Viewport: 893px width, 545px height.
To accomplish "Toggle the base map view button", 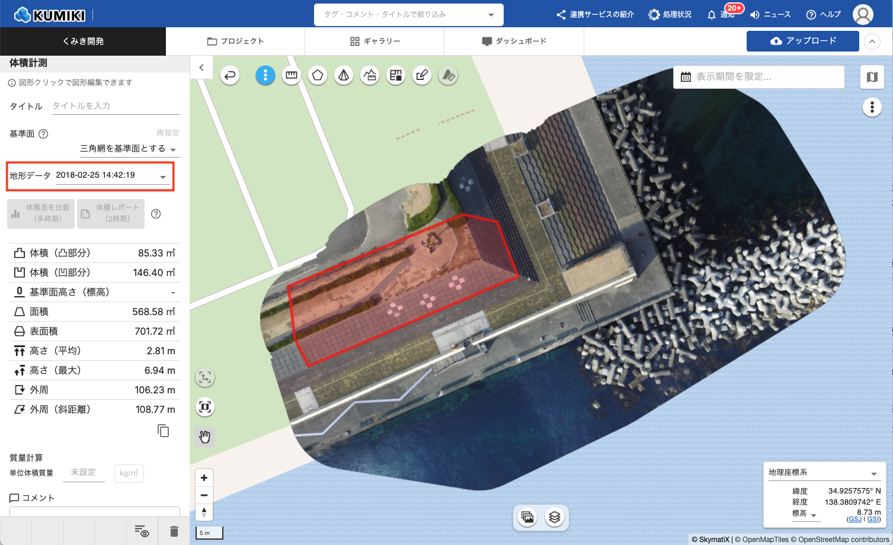I will 872,77.
